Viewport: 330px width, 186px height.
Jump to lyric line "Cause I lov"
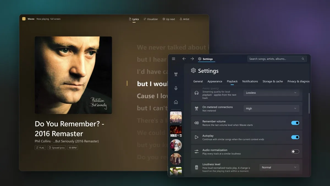click(152, 96)
